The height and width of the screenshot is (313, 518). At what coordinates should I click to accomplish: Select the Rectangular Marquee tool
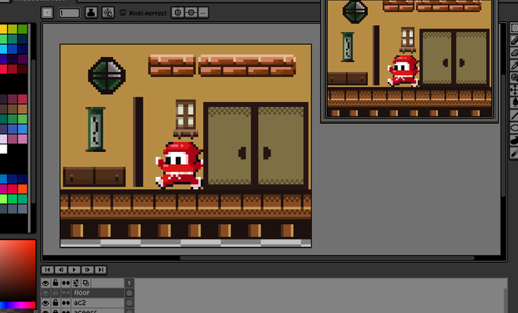pos(515,27)
